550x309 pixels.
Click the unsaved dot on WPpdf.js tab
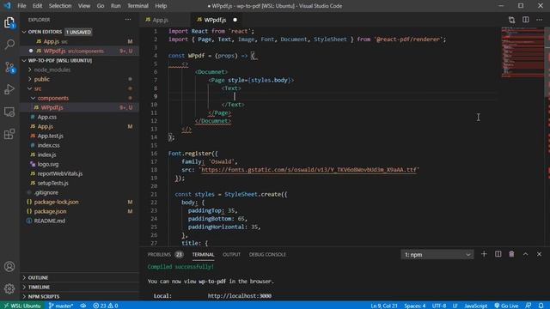(235, 20)
